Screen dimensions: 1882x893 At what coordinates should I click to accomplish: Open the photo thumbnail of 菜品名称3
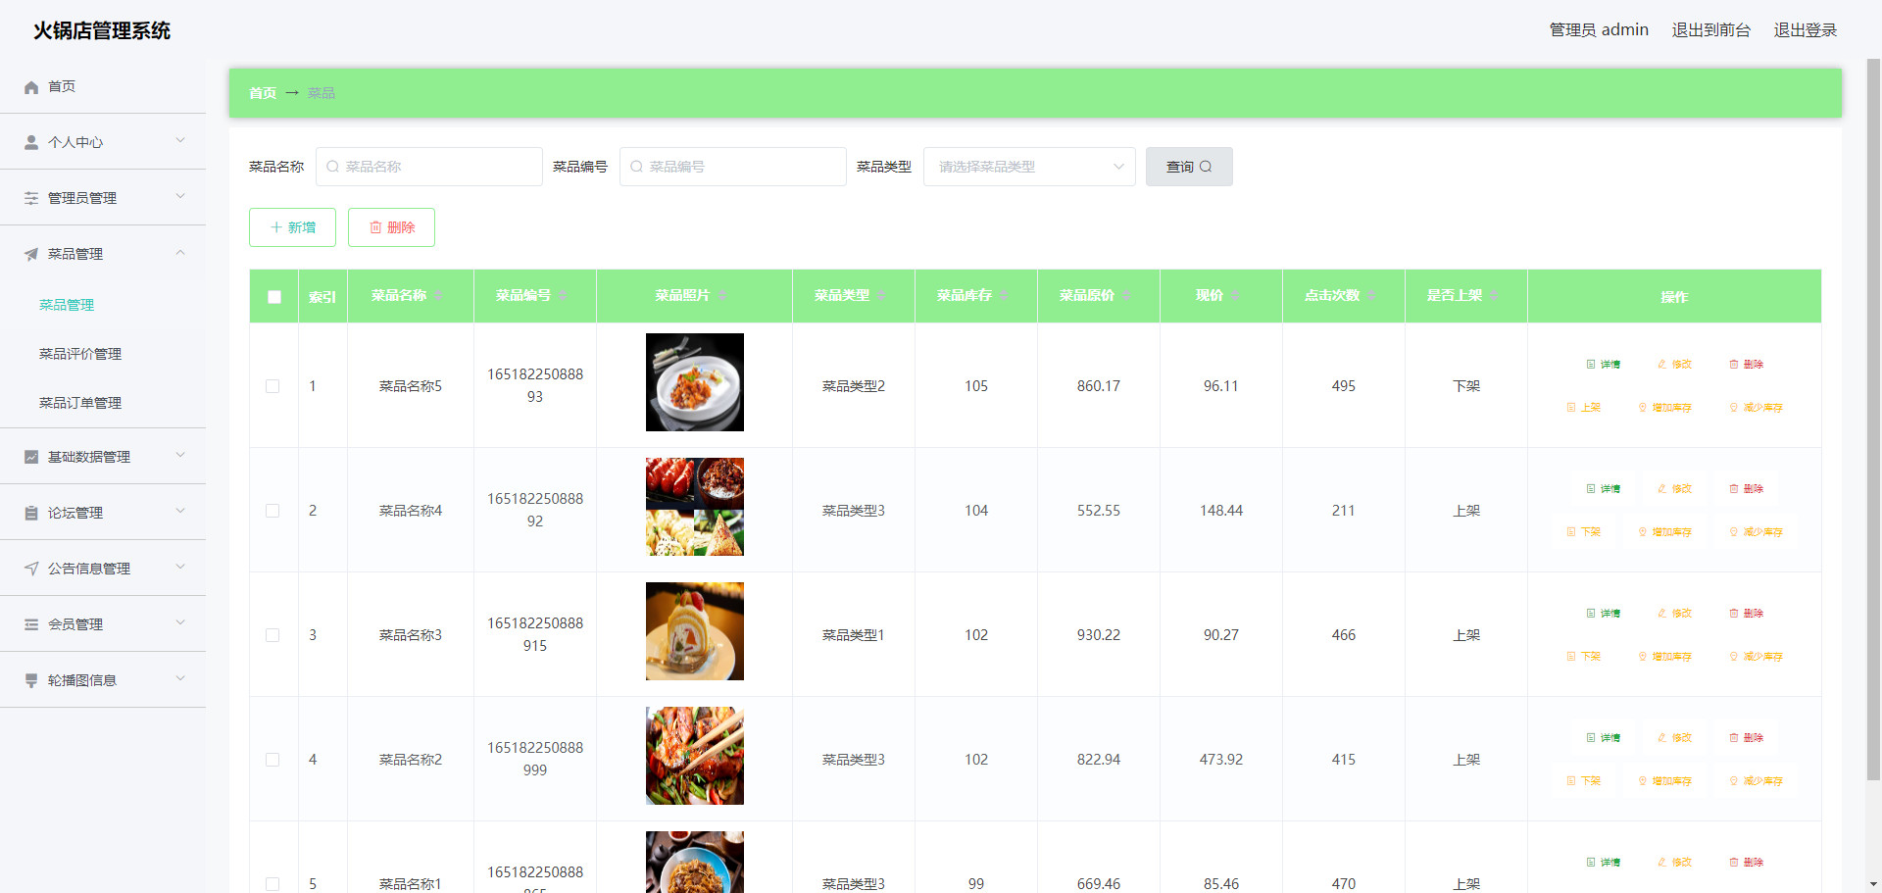click(x=695, y=631)
